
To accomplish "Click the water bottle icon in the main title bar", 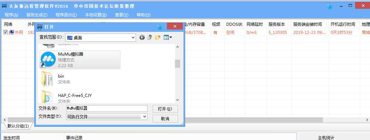I will coord(330,6).
